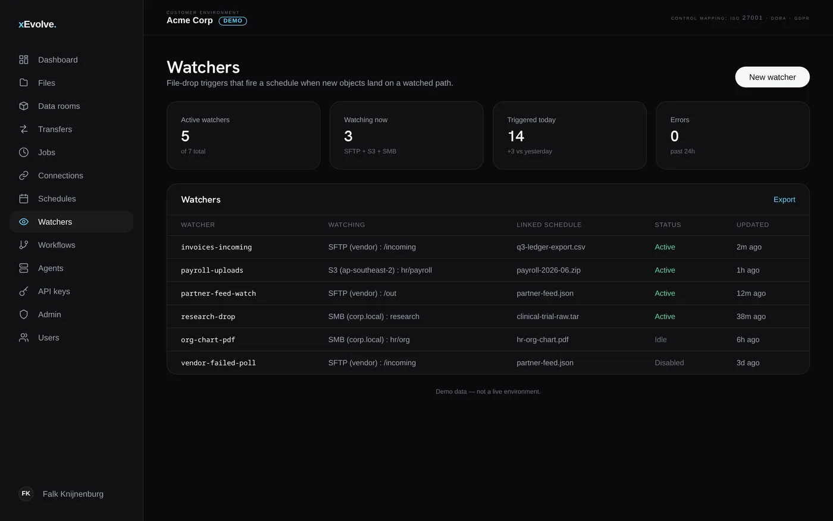Click the Data rooms box icon
This screenshot has height=521, width=833.
tap(24, 106)
